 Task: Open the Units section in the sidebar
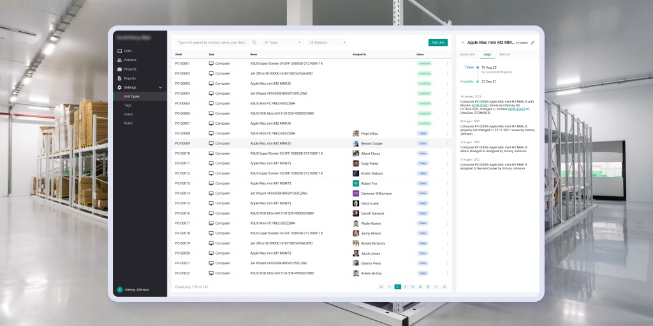coord(128,50)
